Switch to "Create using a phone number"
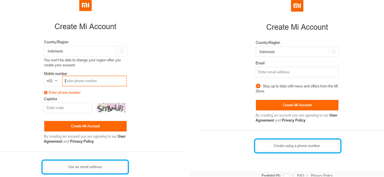The image size is (384, 177). coord(297,146)
